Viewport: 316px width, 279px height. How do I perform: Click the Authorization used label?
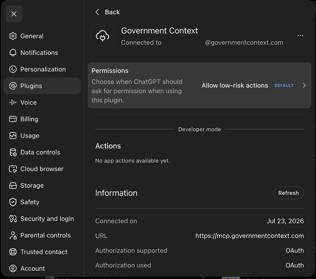pyautogui.click(x=123, y=265)
